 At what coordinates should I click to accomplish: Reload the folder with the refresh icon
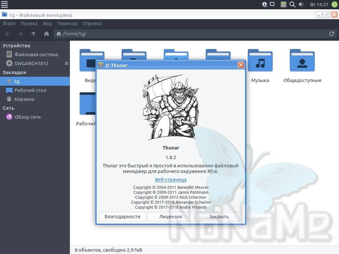coord(332,34)
